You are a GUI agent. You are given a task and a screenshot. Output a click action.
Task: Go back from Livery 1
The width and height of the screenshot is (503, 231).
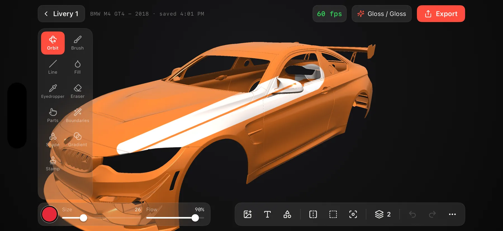tap(61, 14)
